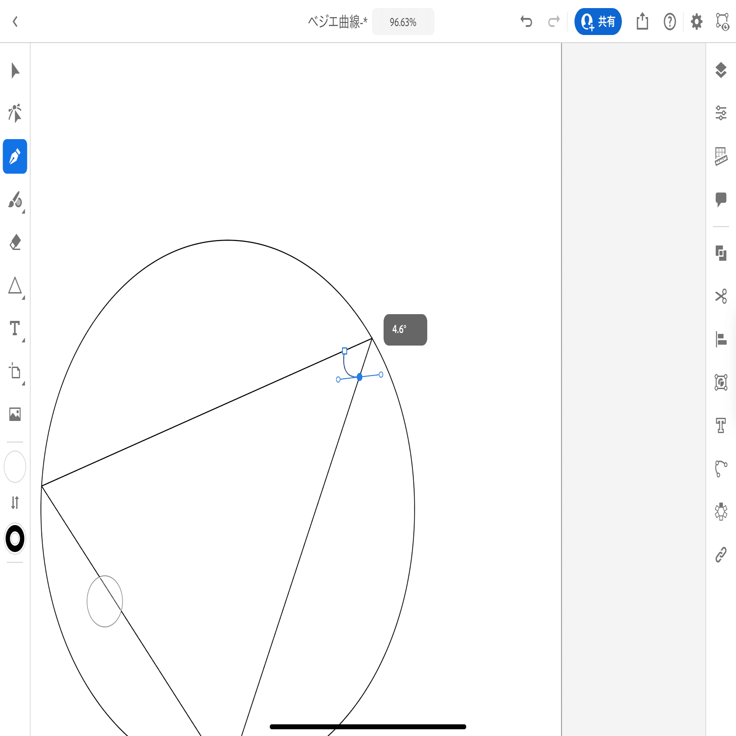Open the Properties sliders panel
The height and width of the screenshot is (736, 736).
[721, 113]
